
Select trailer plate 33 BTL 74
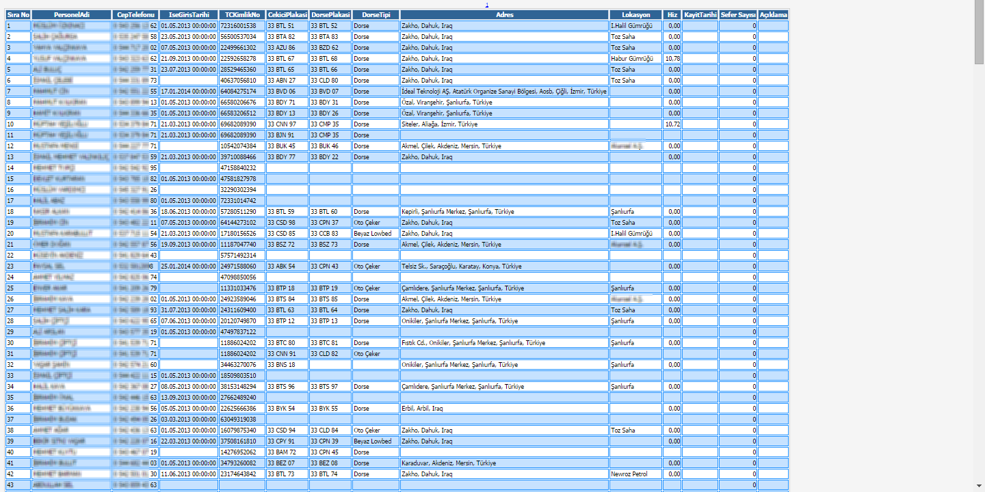coord(330,474)
